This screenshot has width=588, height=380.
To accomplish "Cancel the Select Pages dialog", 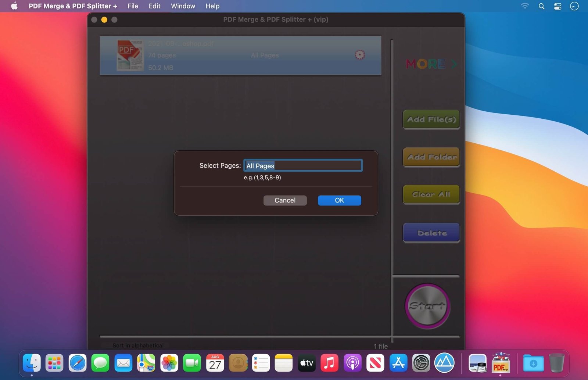I will [285, 200].
